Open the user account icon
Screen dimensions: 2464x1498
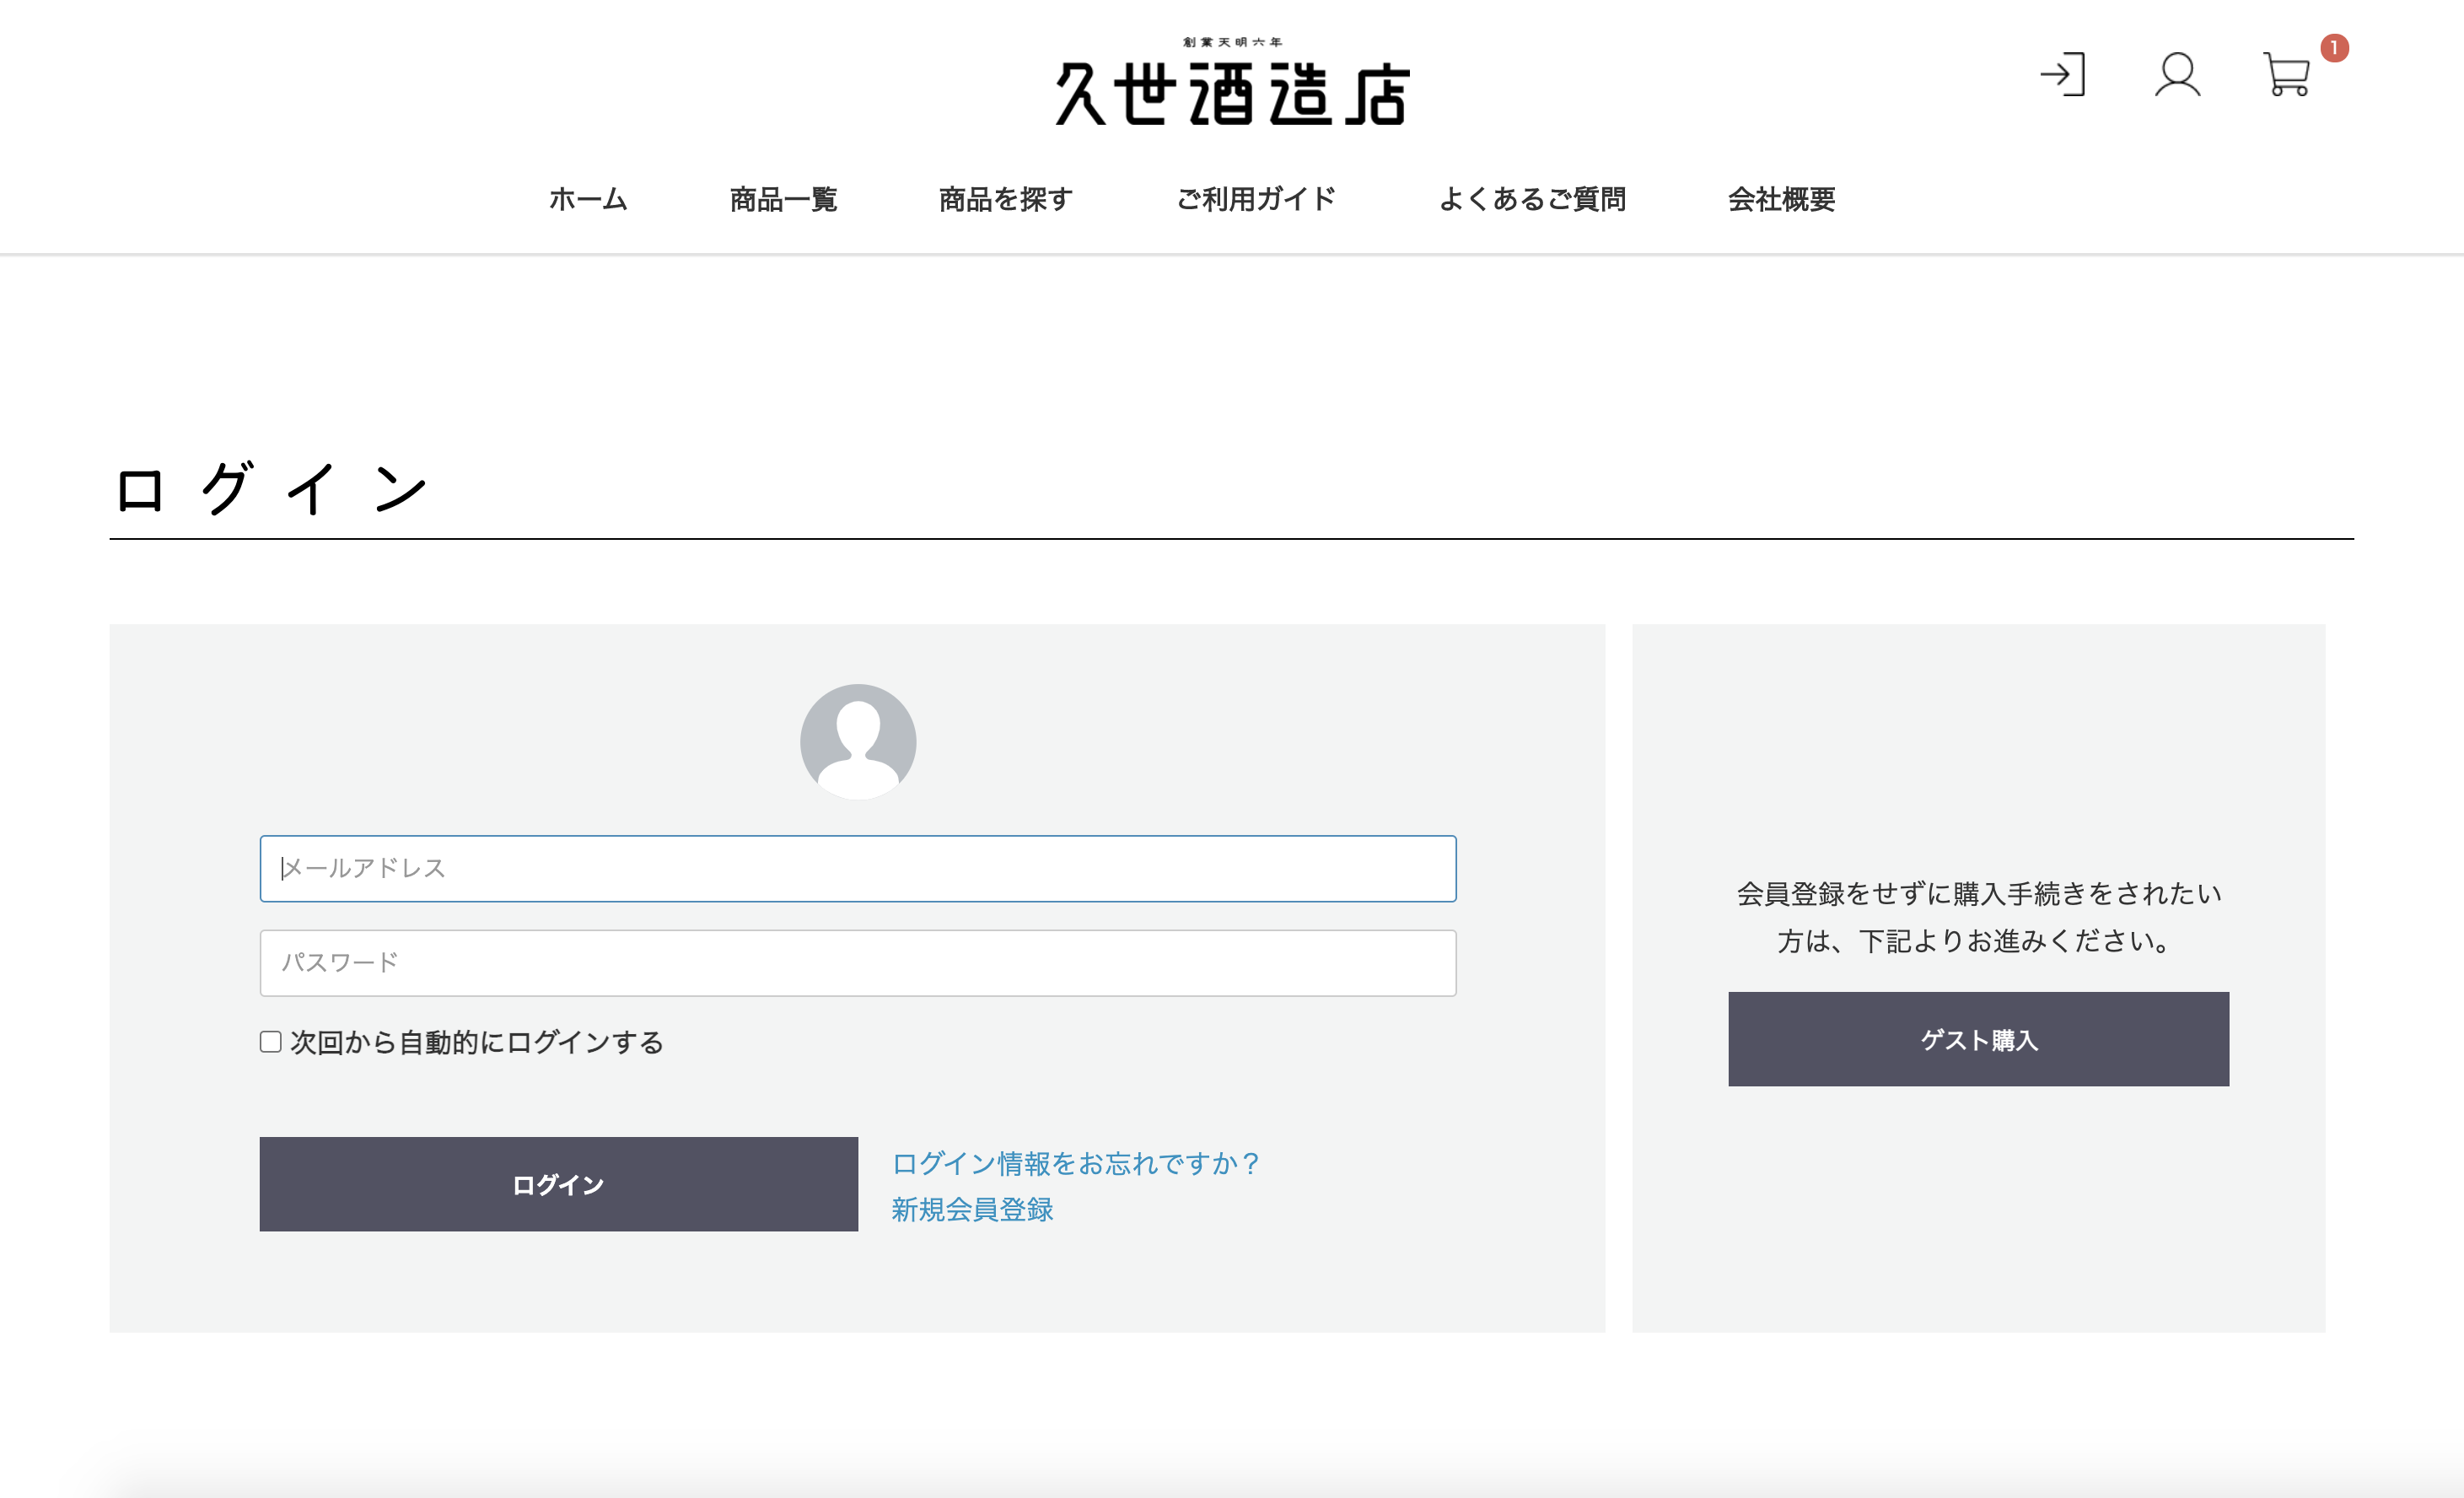[x=2177, y=75]
